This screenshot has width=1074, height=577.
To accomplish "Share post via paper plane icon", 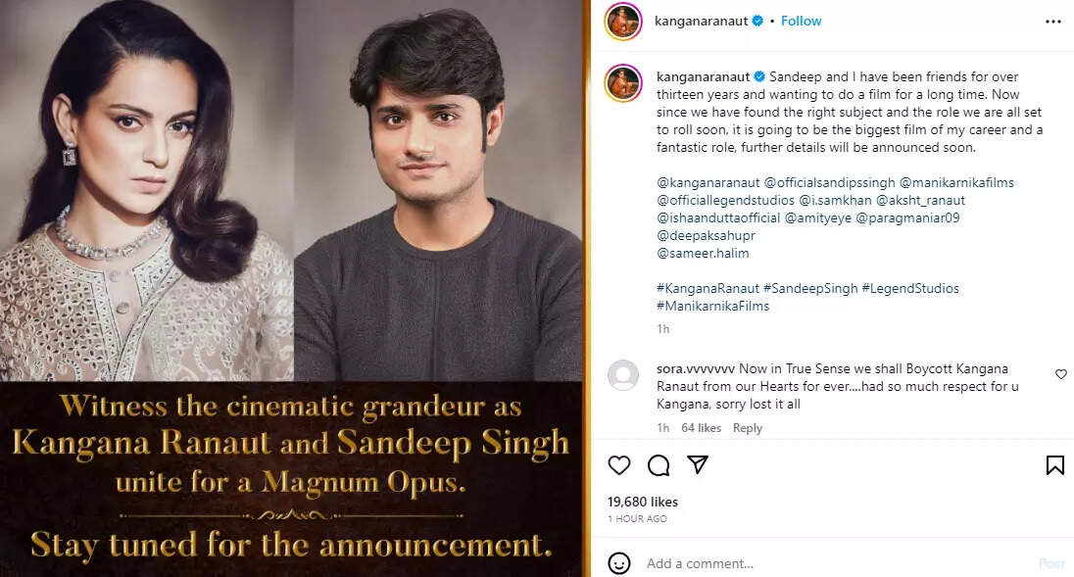I will [x=697, y=465].
